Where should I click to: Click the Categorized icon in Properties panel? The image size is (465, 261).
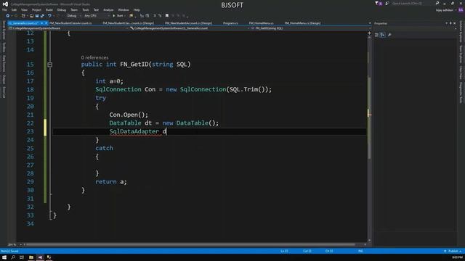coord(376,35)
